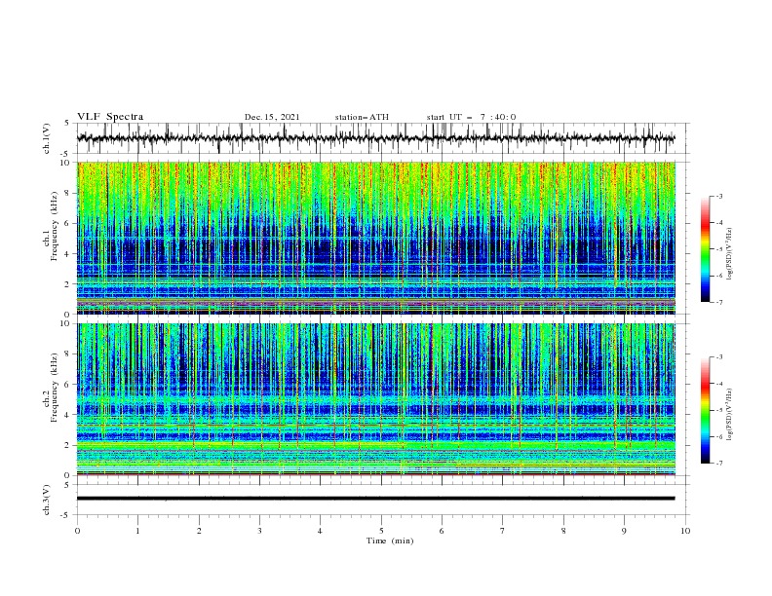
Task: Click the 'ch.1(V)' waveform axis label
Action: [x=47, y=138]
